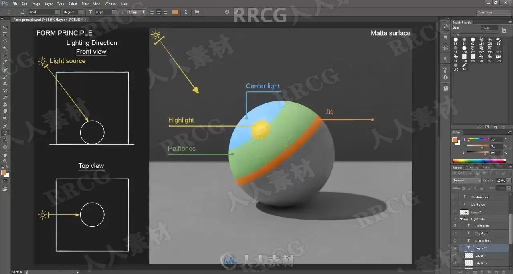Viewport: 513px width, 274px height.
Task: Show Layer 5 via its visibility box
Action: [455, 212]
